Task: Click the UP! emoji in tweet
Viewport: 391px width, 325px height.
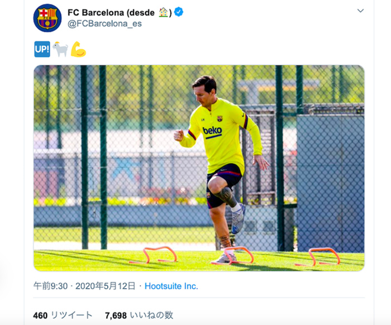Action: pyautogui.click(x=42, y=49)
